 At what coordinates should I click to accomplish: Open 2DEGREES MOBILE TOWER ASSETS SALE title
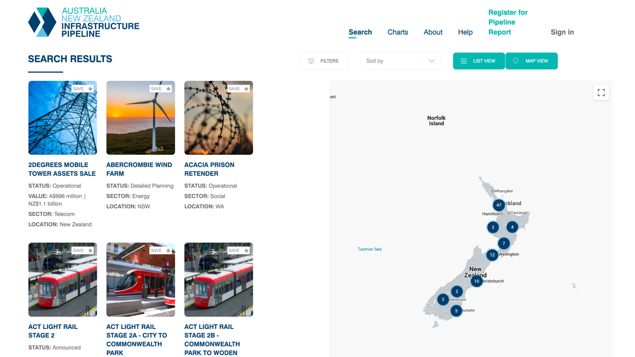[62, 169]
